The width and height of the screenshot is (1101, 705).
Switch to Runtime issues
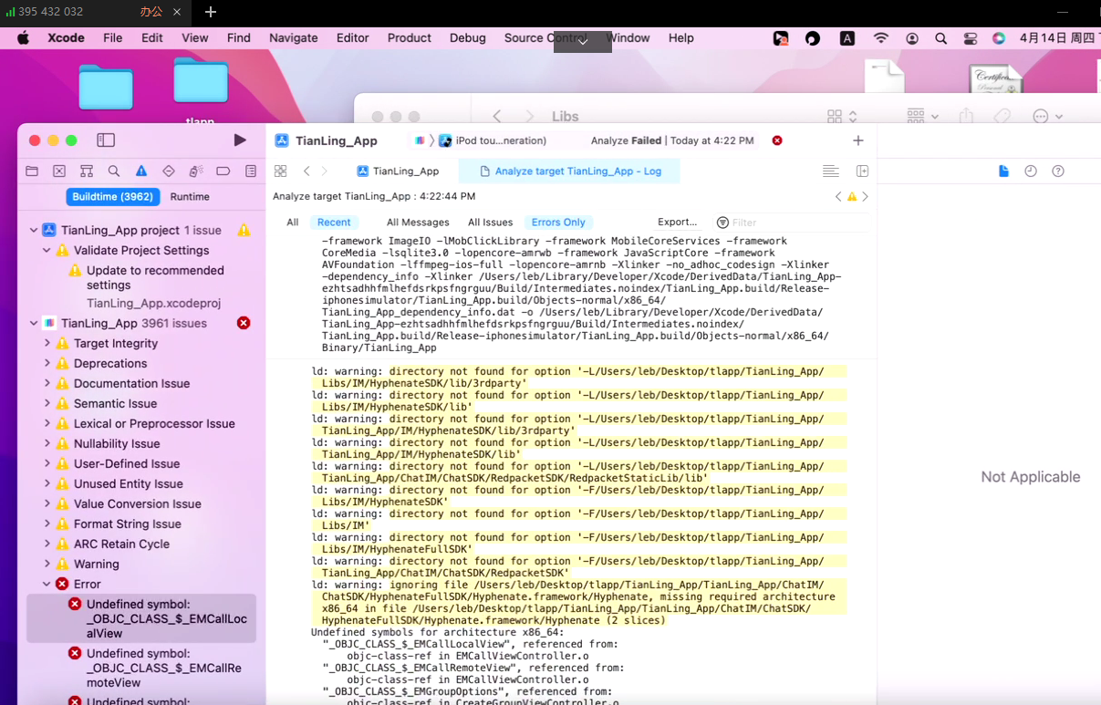point(190,197)
